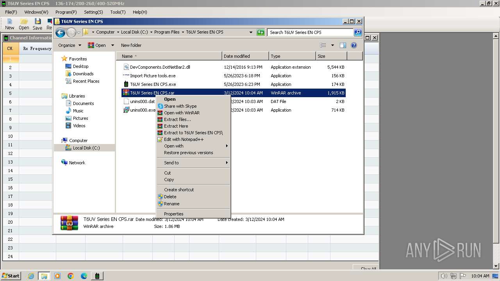Screen dimensions: 500x281
Task: Refresh the folder via green refresh icon
Action: coord(261,32)
